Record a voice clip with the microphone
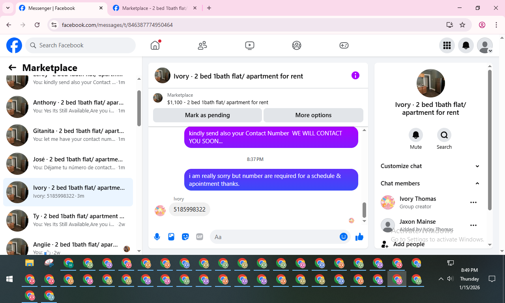The image size is (505, 303). [x=157, y=237]
